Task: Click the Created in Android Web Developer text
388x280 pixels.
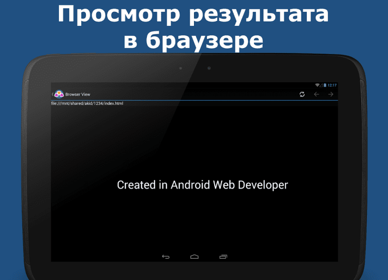Action: click(202, 185)
